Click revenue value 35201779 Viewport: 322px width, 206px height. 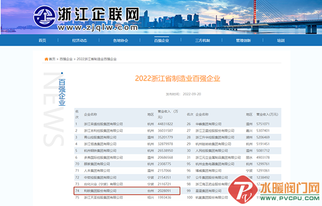pos(165,137)
